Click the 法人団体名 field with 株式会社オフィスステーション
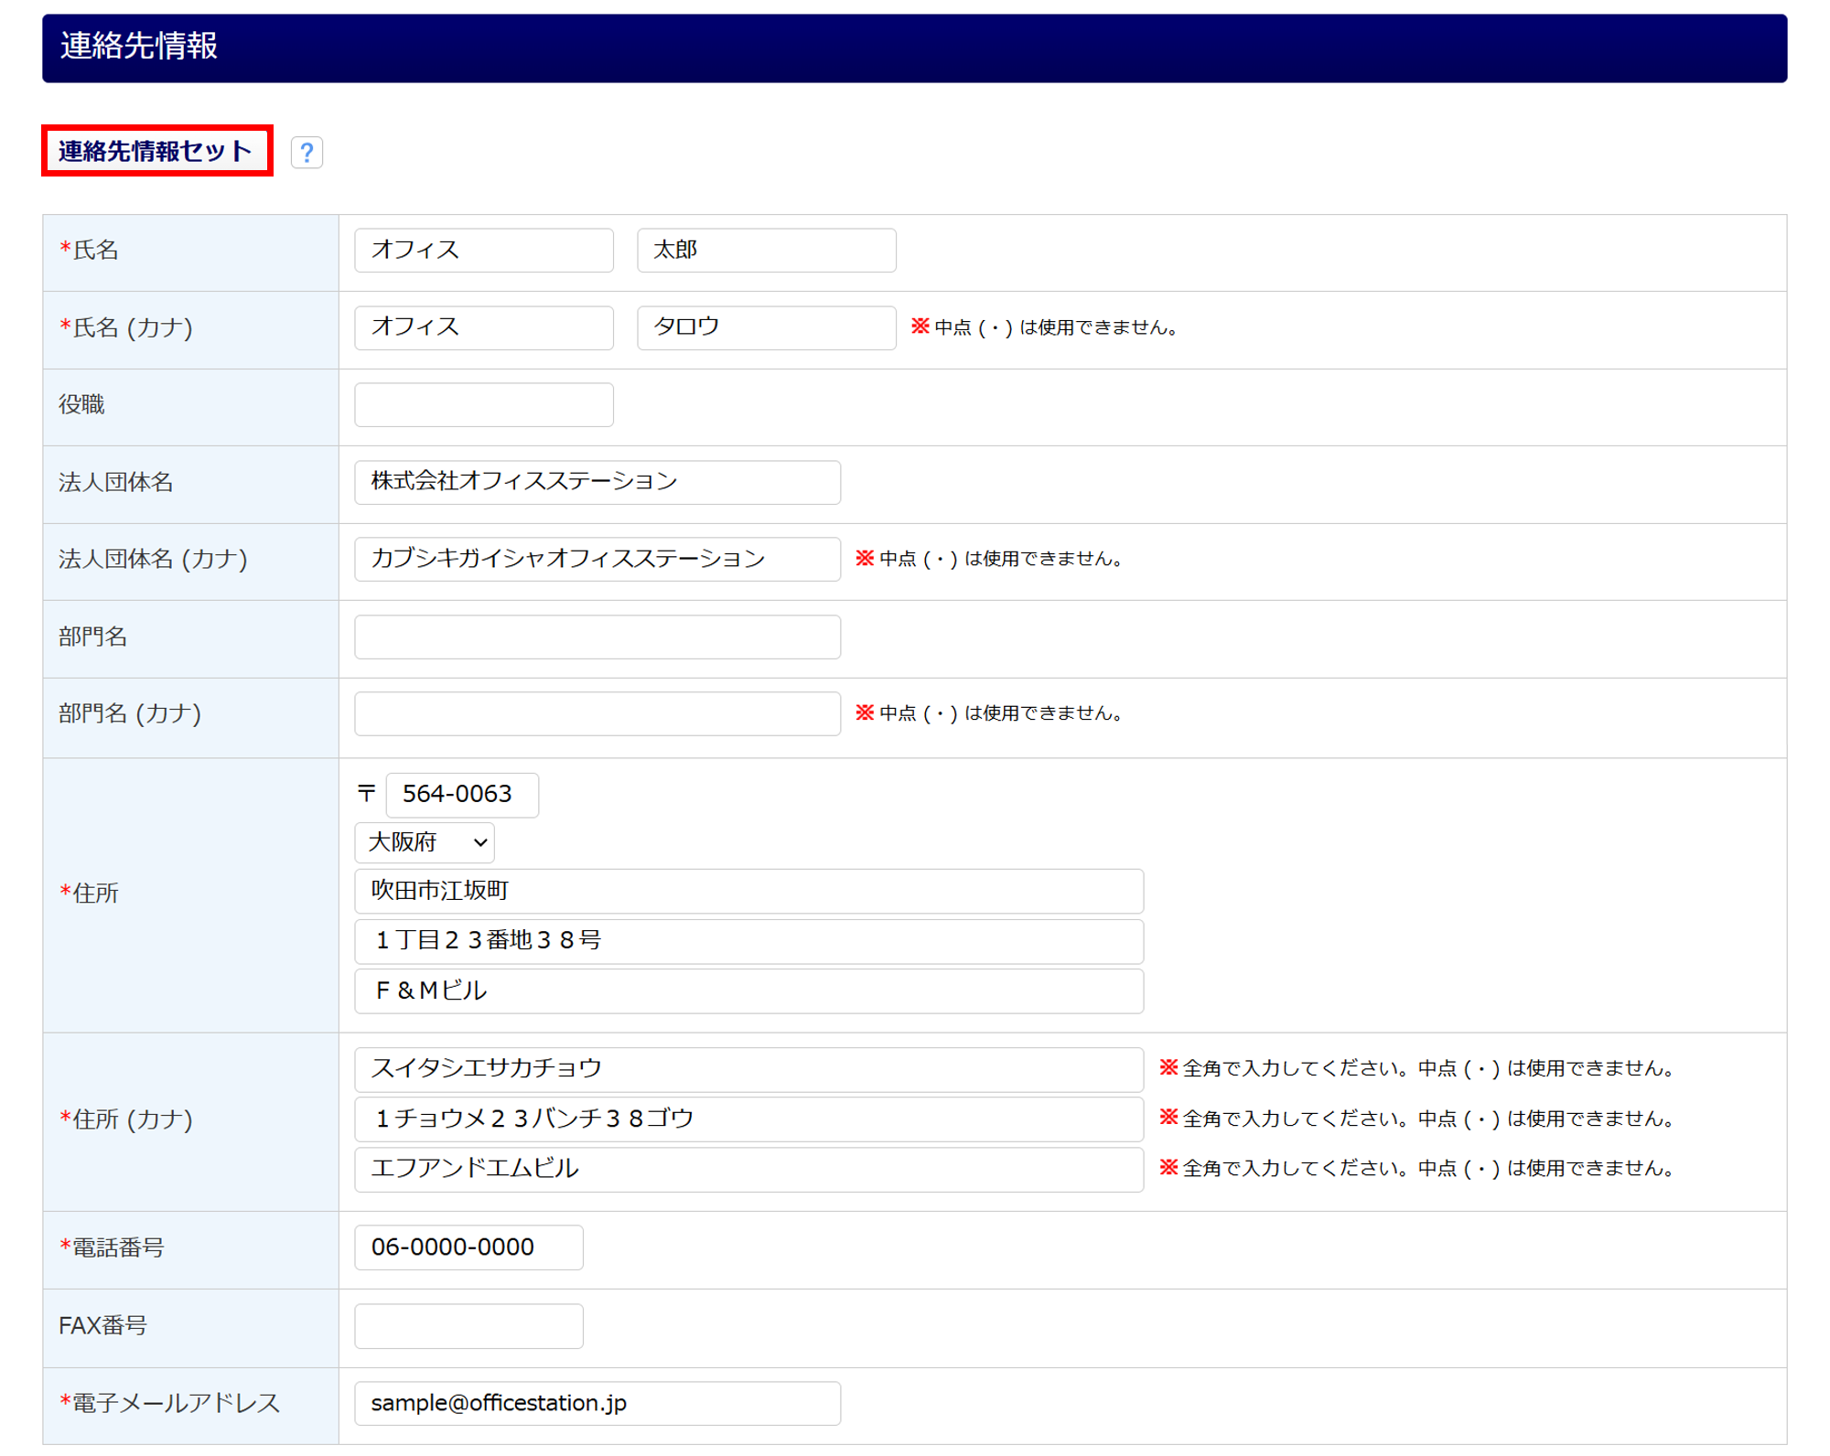The height and width of the screenshot is (1456, 1830). pyautogui.click(x=597, y=482)
